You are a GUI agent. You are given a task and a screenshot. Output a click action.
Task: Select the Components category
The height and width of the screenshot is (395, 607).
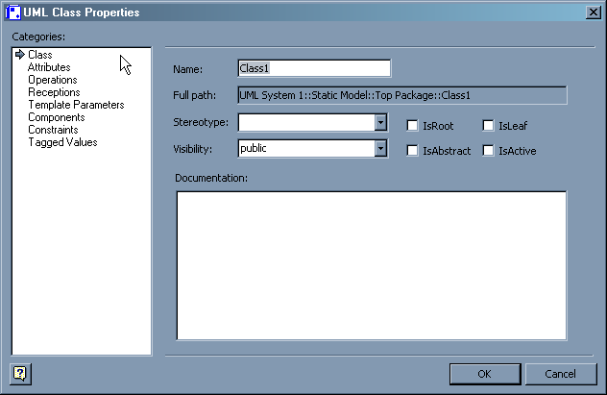(x=57, y=117)
